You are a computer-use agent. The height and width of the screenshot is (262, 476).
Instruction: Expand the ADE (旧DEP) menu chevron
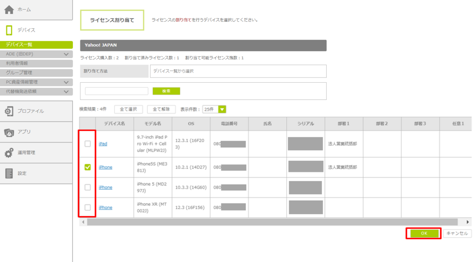pyautogui.click(x=66, y=54)
